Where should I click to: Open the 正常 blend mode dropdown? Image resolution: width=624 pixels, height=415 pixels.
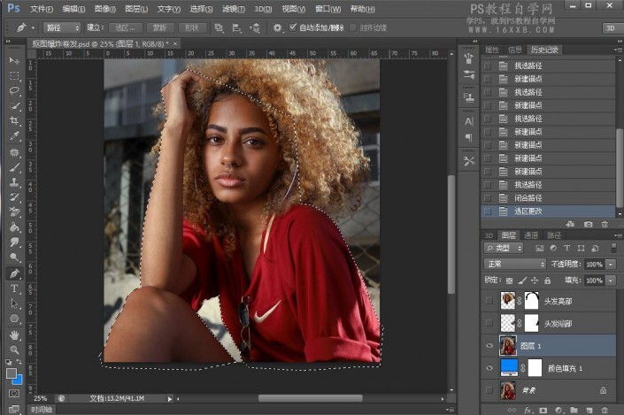click(x=515, y=264)
